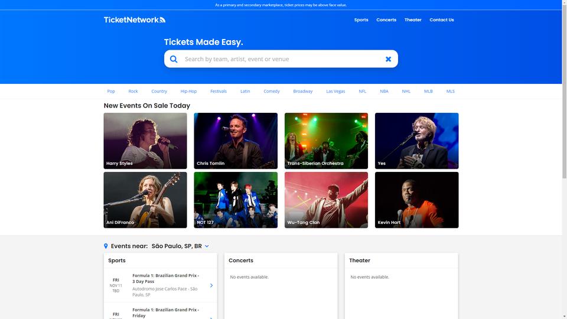The width and height of the screenshot is (567, 319).
Task: Open the Theater nav menu
Action: pyautogui.click(x=413, y=20)
